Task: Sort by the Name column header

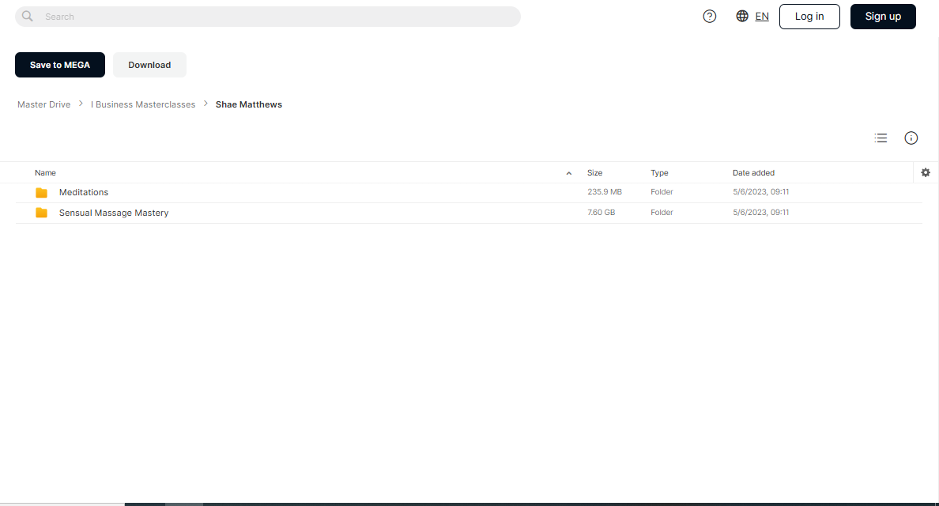Action: tap(46, 172)
